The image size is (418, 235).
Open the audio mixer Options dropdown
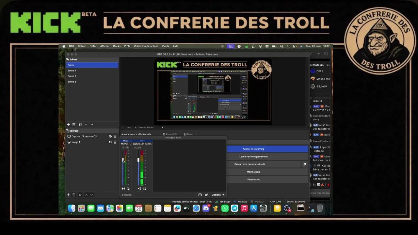[218, 195]
